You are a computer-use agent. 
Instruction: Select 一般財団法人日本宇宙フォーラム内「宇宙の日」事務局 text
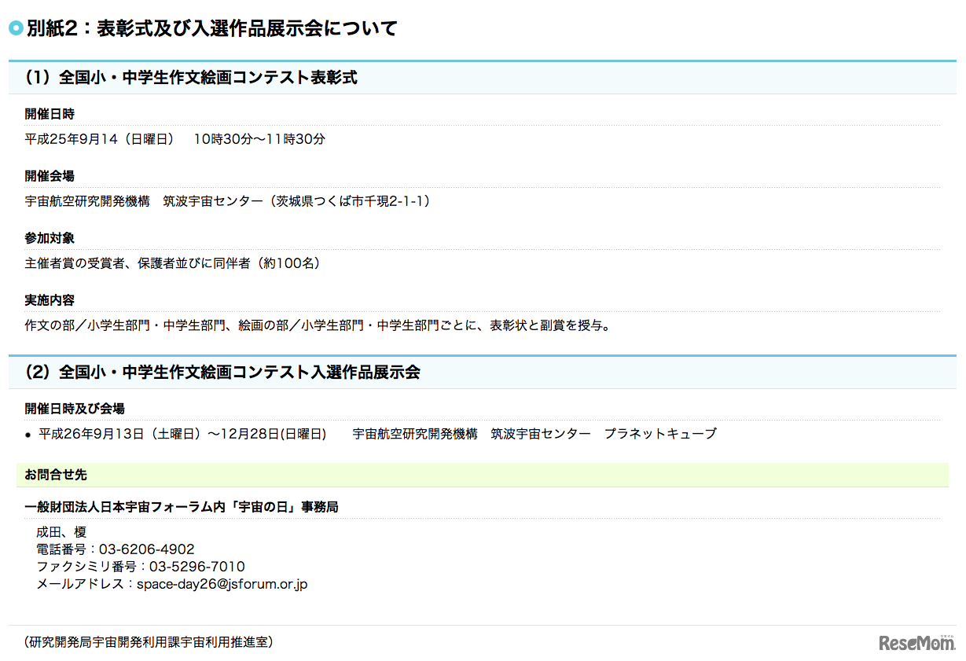click(182, 508)
